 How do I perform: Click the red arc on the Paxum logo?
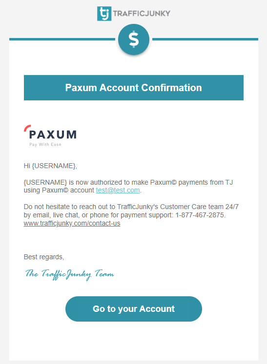[x=27, y=128]
